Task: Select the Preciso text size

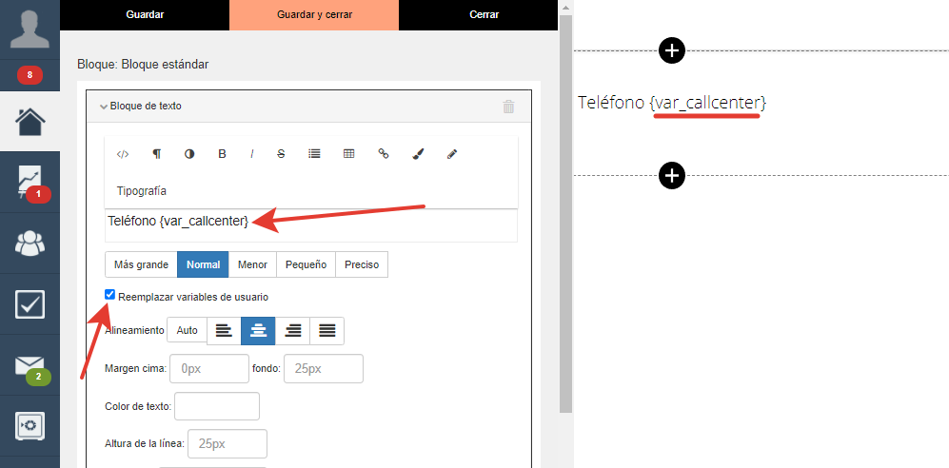Action: 362,264
